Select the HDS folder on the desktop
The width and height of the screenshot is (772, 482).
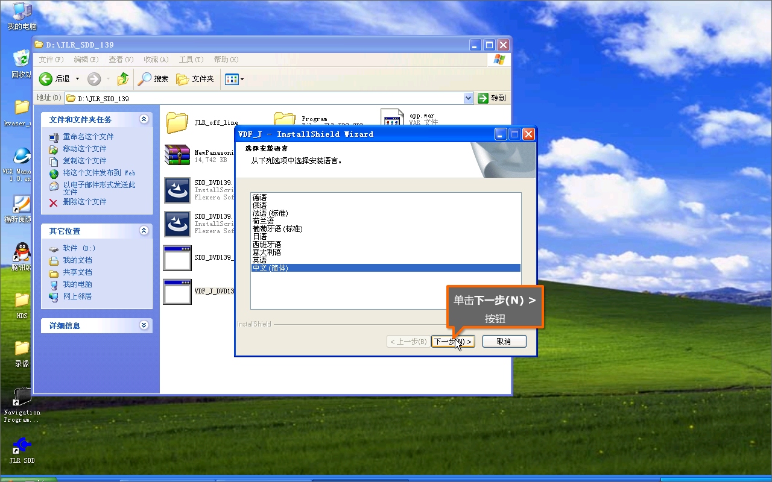[x=22, y=305]
